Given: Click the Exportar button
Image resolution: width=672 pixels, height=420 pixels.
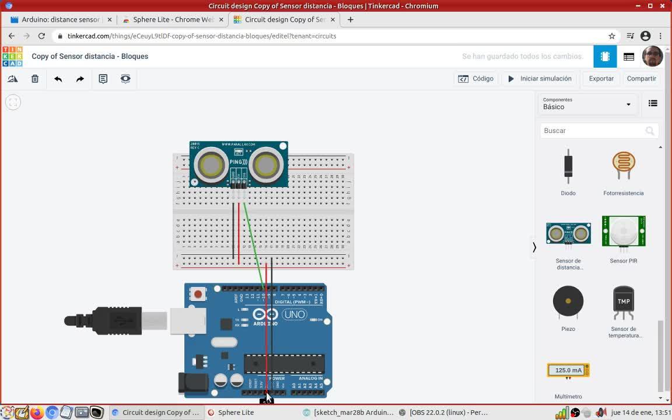Looking at the screenshot, I should click(601, 79).
